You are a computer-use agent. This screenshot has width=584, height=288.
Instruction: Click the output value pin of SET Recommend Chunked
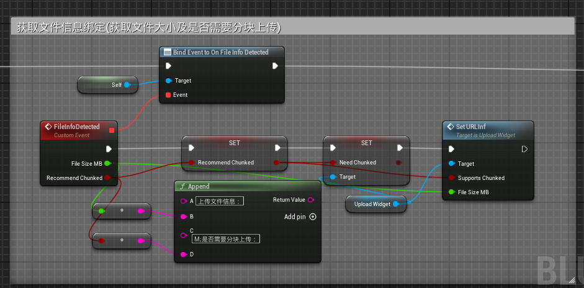coord(276,163)
